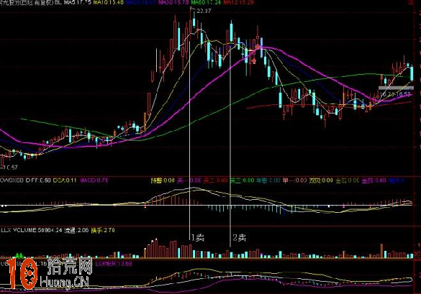421x294 pixels.
Task: Click the green MA60 indicator label
Action: click(x=206, y=2)
